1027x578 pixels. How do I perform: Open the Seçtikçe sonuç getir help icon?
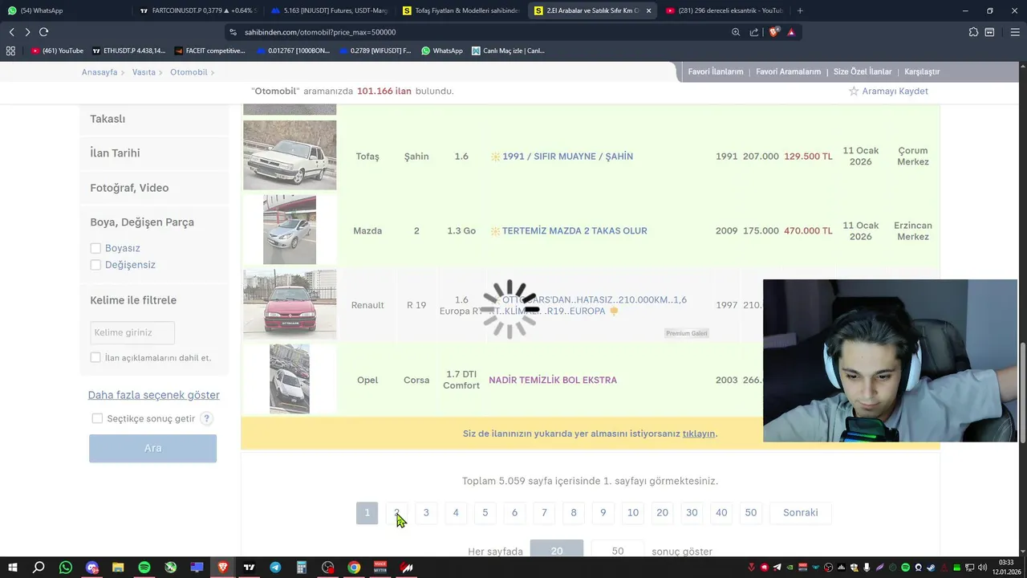(x=206, y=418)
